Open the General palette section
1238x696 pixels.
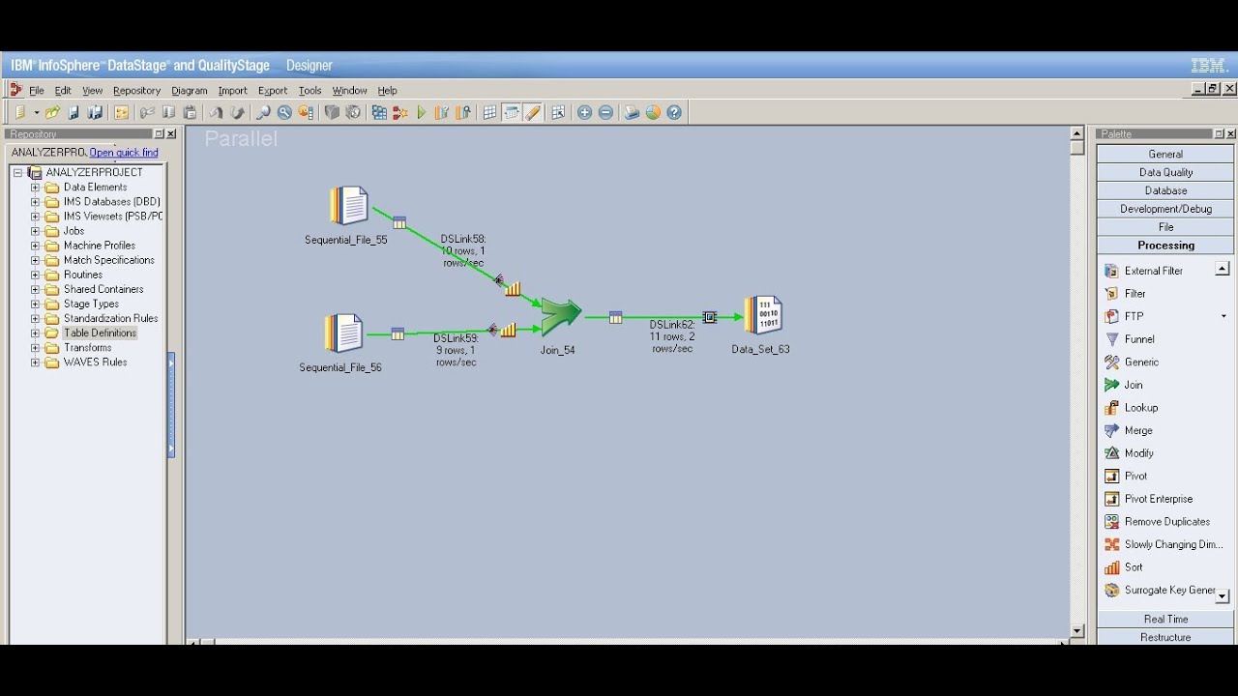tap(1165, 154)
